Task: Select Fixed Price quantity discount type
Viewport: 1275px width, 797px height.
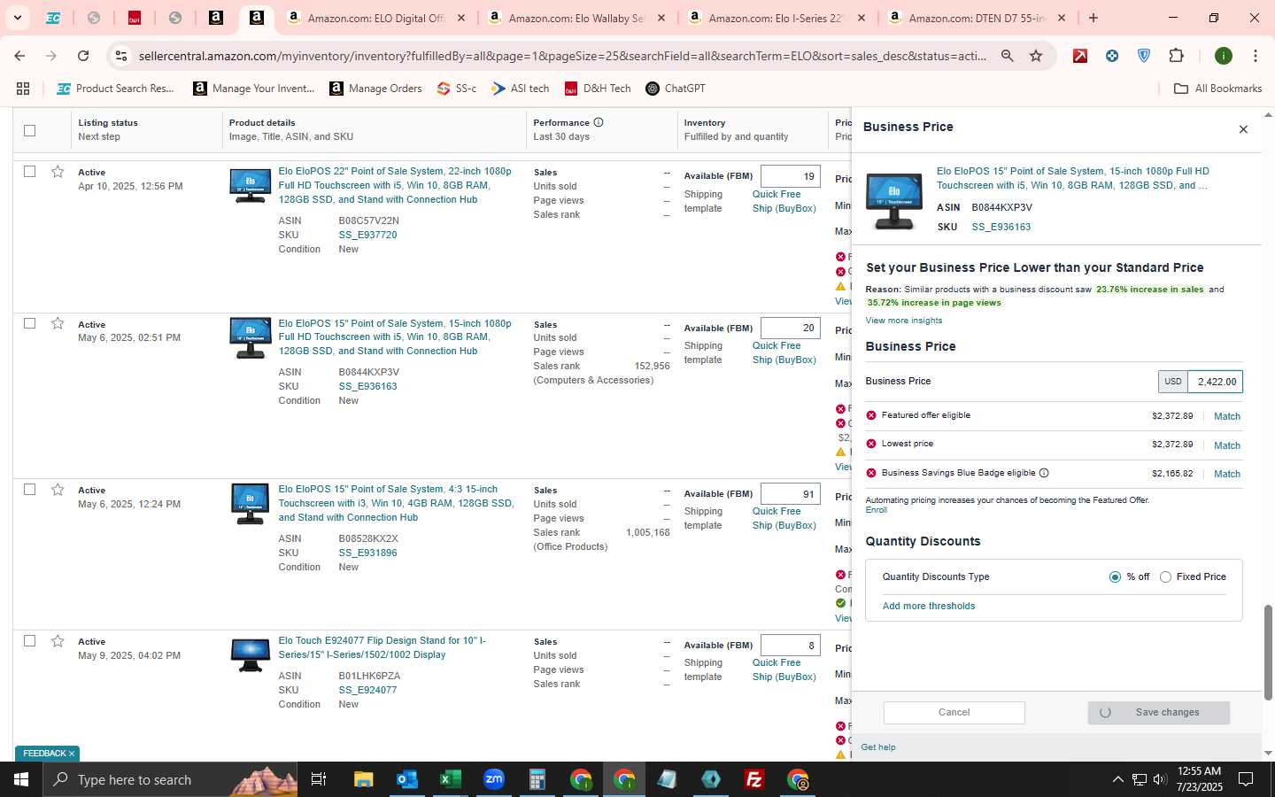Action: (x=1165, y=576)
